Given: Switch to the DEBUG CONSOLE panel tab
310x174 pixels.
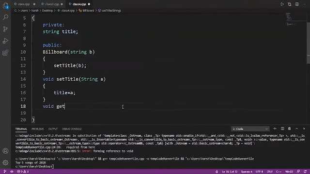Looking at the screenshot, I should tap(72, 129).
